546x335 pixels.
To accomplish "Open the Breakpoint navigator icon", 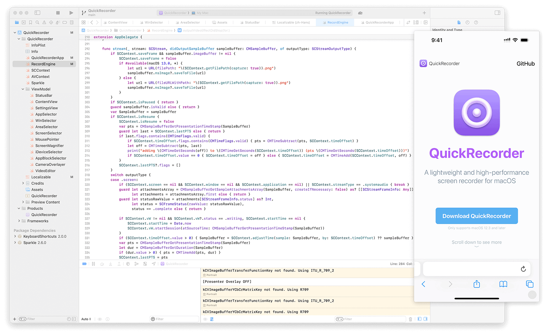I will point(65,22).
